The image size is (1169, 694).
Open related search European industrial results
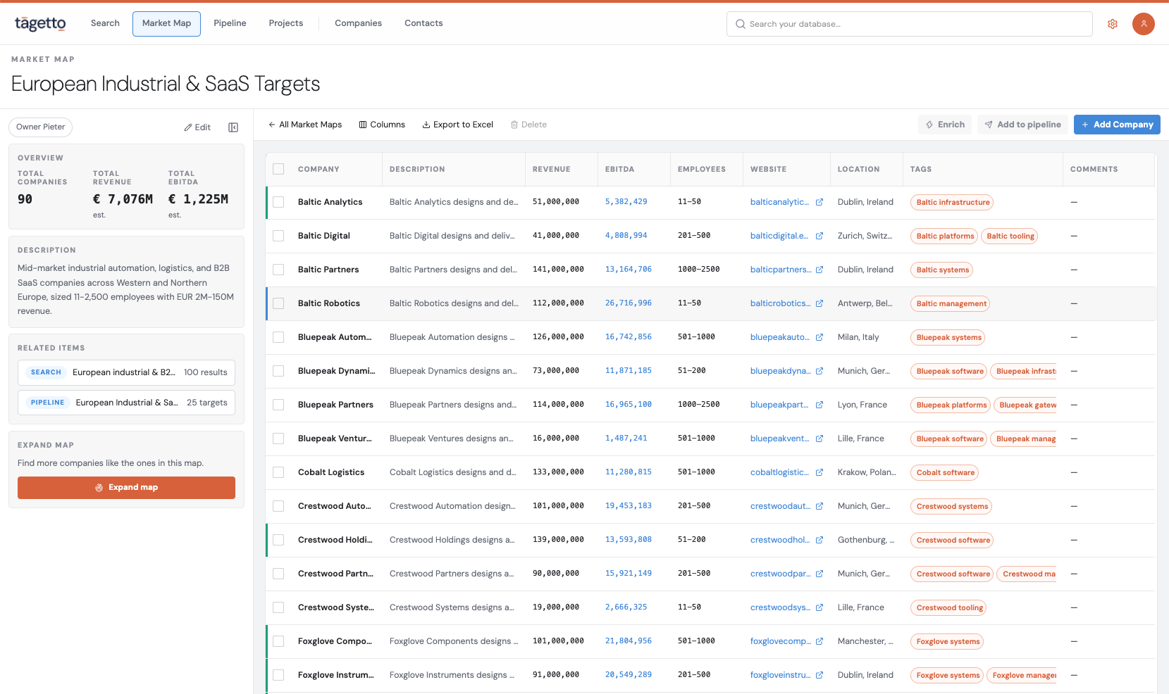(x=126, y=372)
